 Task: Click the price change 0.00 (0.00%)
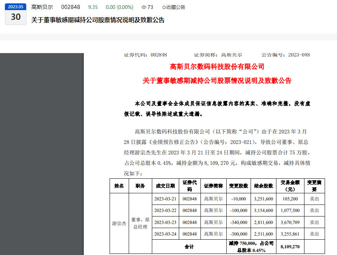point(119,7)
